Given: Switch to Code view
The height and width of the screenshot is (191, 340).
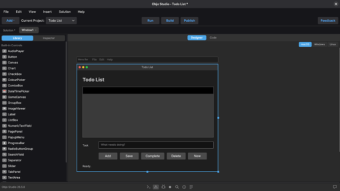Looking at the screenshot, I should 213,38.
